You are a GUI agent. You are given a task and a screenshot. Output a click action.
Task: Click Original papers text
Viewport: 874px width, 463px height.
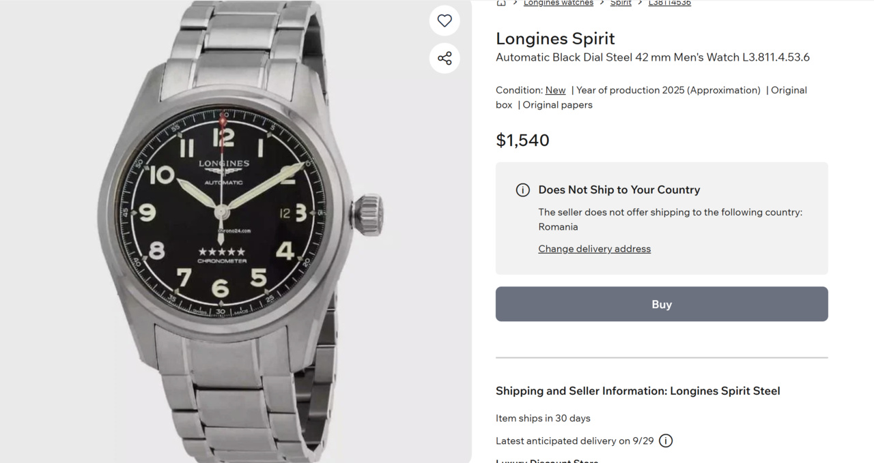tap(557, 105)
